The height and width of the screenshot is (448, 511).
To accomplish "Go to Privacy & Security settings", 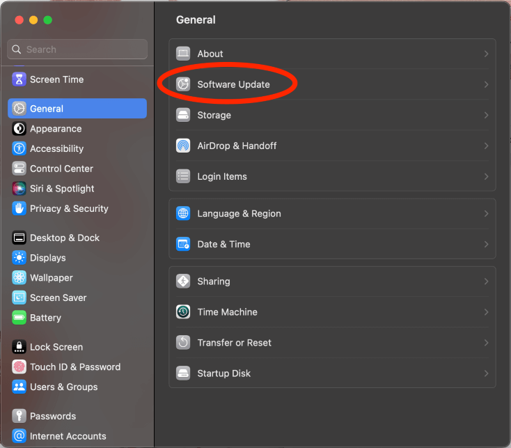I will [x=69, y=208].
